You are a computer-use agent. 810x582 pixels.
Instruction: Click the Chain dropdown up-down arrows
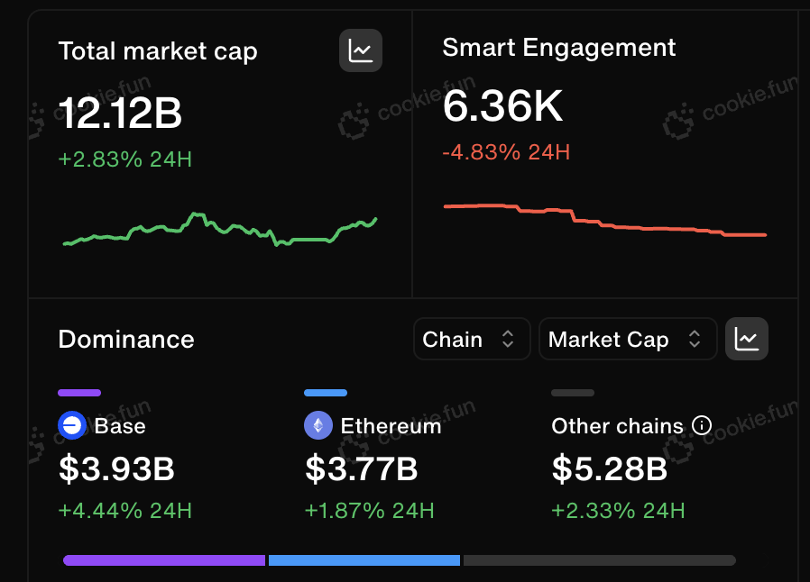point(508,339)
